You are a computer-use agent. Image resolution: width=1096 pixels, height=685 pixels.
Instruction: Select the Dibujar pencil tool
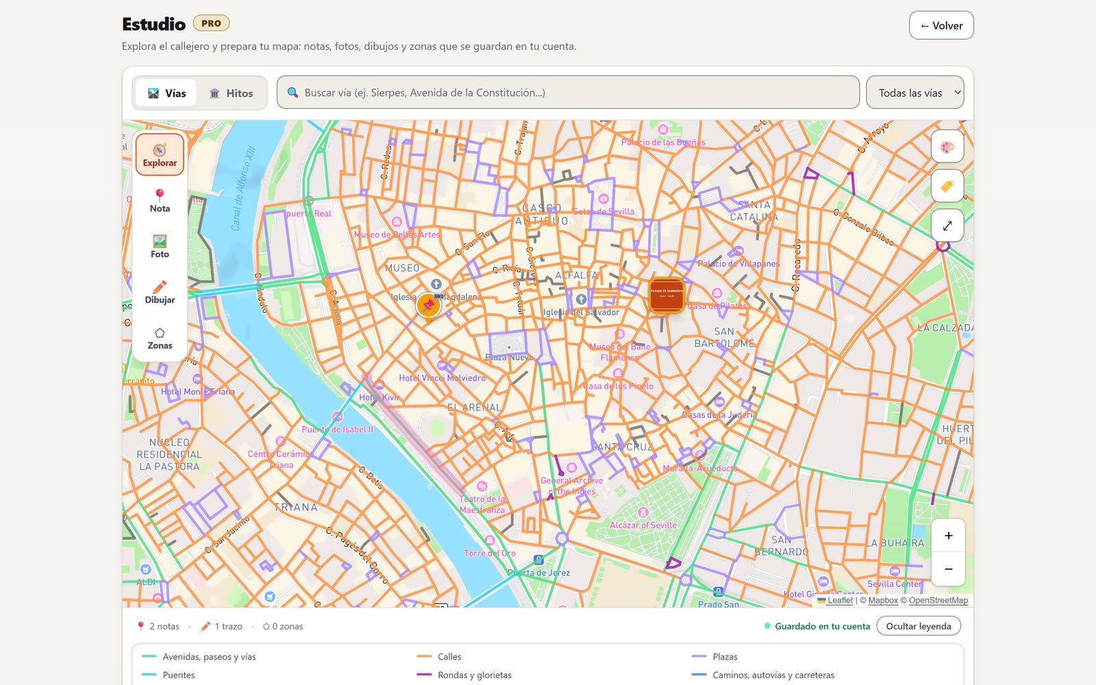coord(160,292)
